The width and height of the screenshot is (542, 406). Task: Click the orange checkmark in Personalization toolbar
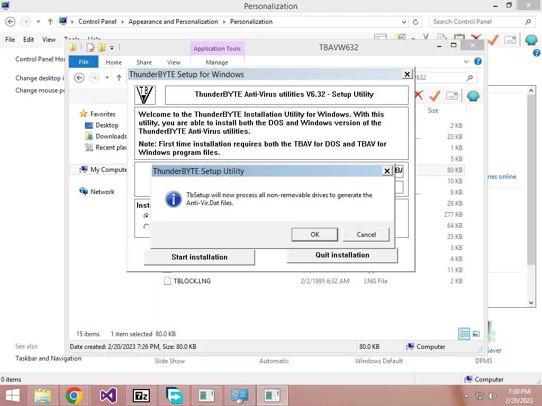pyautogui.click(x=493, y=40)
